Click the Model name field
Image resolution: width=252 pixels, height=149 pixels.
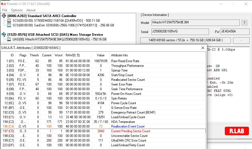pyautogui.click(x=195, y=23)
